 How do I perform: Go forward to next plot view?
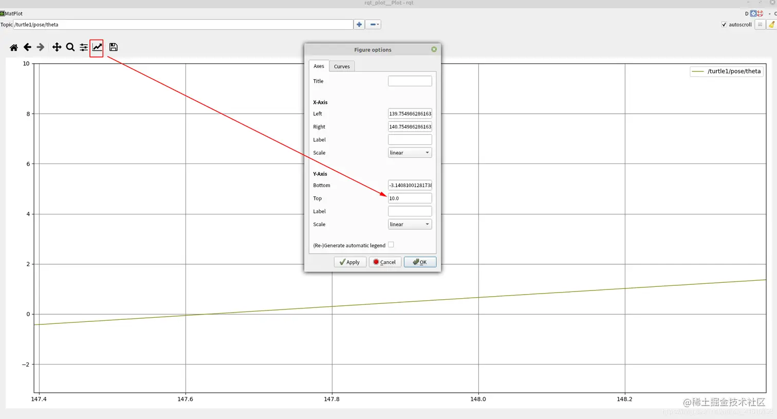tap(41, 47)
